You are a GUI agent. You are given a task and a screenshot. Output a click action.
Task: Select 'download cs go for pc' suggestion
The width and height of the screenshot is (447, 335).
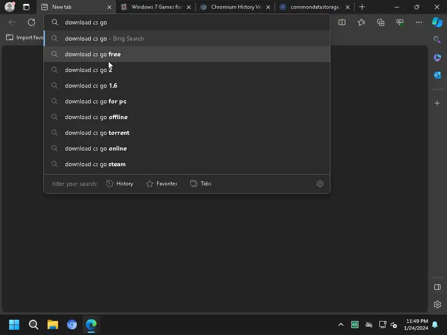pyautogui.click(x=187, y=101)
